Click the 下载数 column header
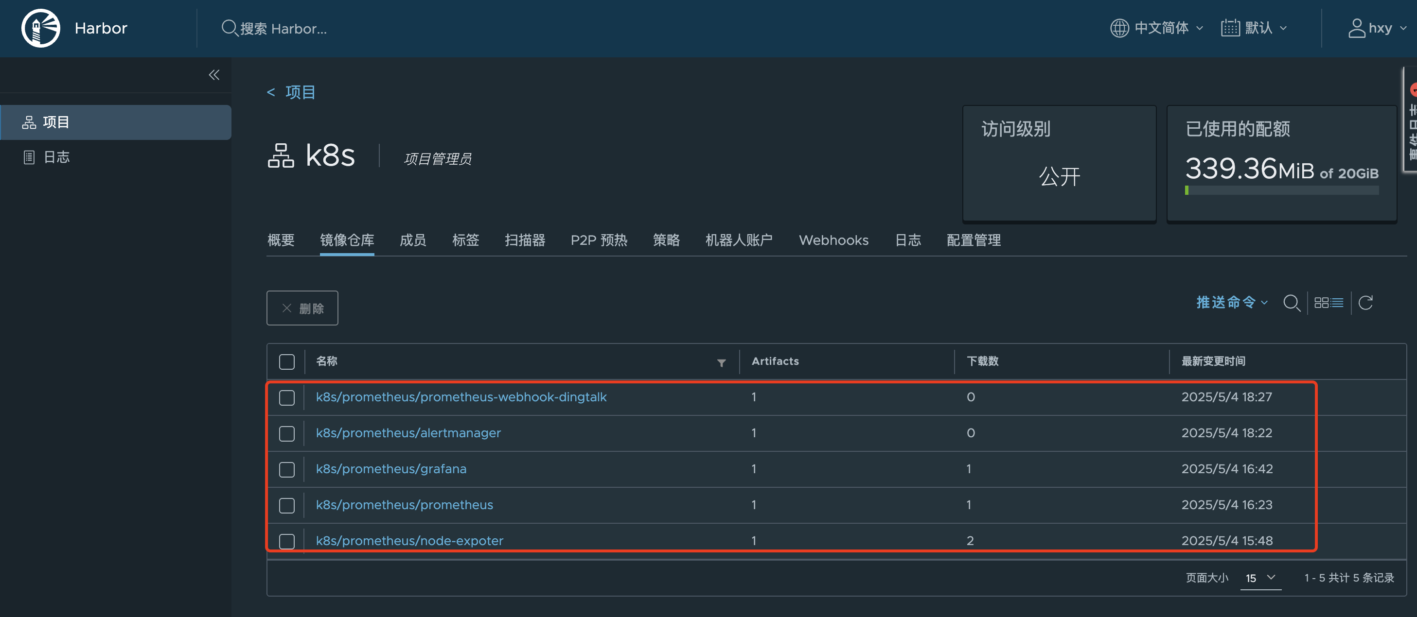Screen dimensions: 1417x617 pos(982,361)
